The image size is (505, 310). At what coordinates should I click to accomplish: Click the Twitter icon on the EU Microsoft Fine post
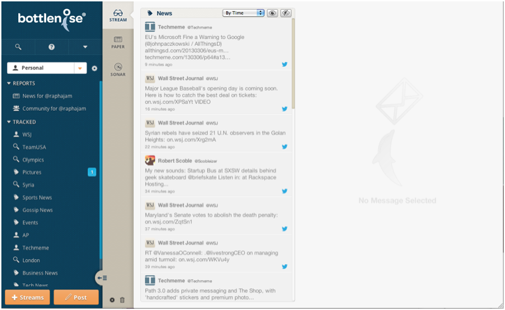[x=285, y=64]
